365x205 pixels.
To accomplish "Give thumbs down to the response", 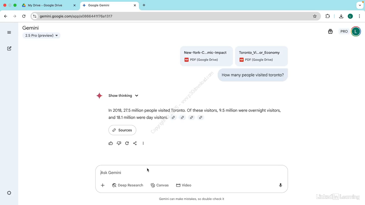I will 119,143.
